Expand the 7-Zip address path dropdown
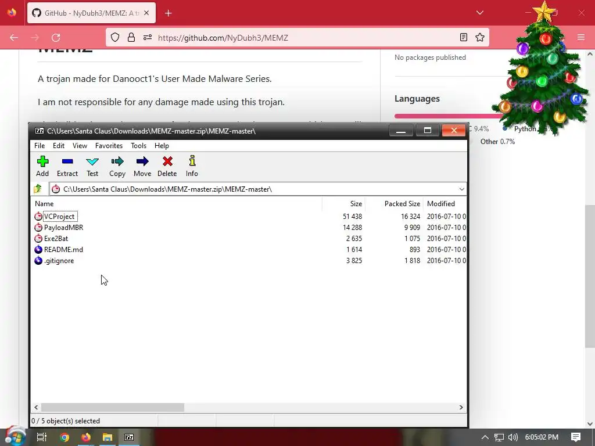 [x=461, y=189]
